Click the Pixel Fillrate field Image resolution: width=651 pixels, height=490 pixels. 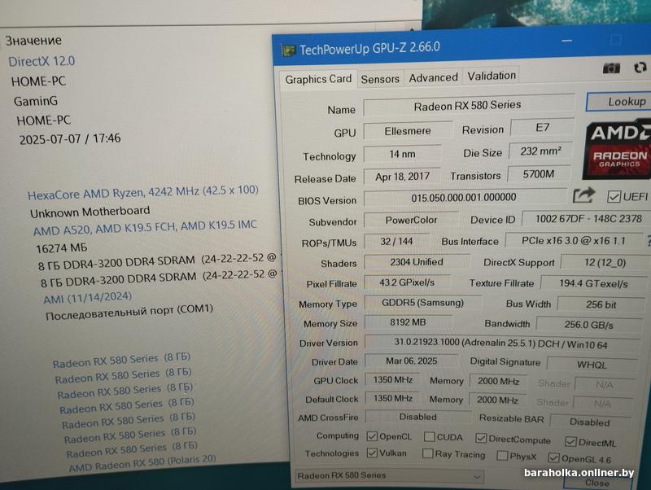[407, 282]
